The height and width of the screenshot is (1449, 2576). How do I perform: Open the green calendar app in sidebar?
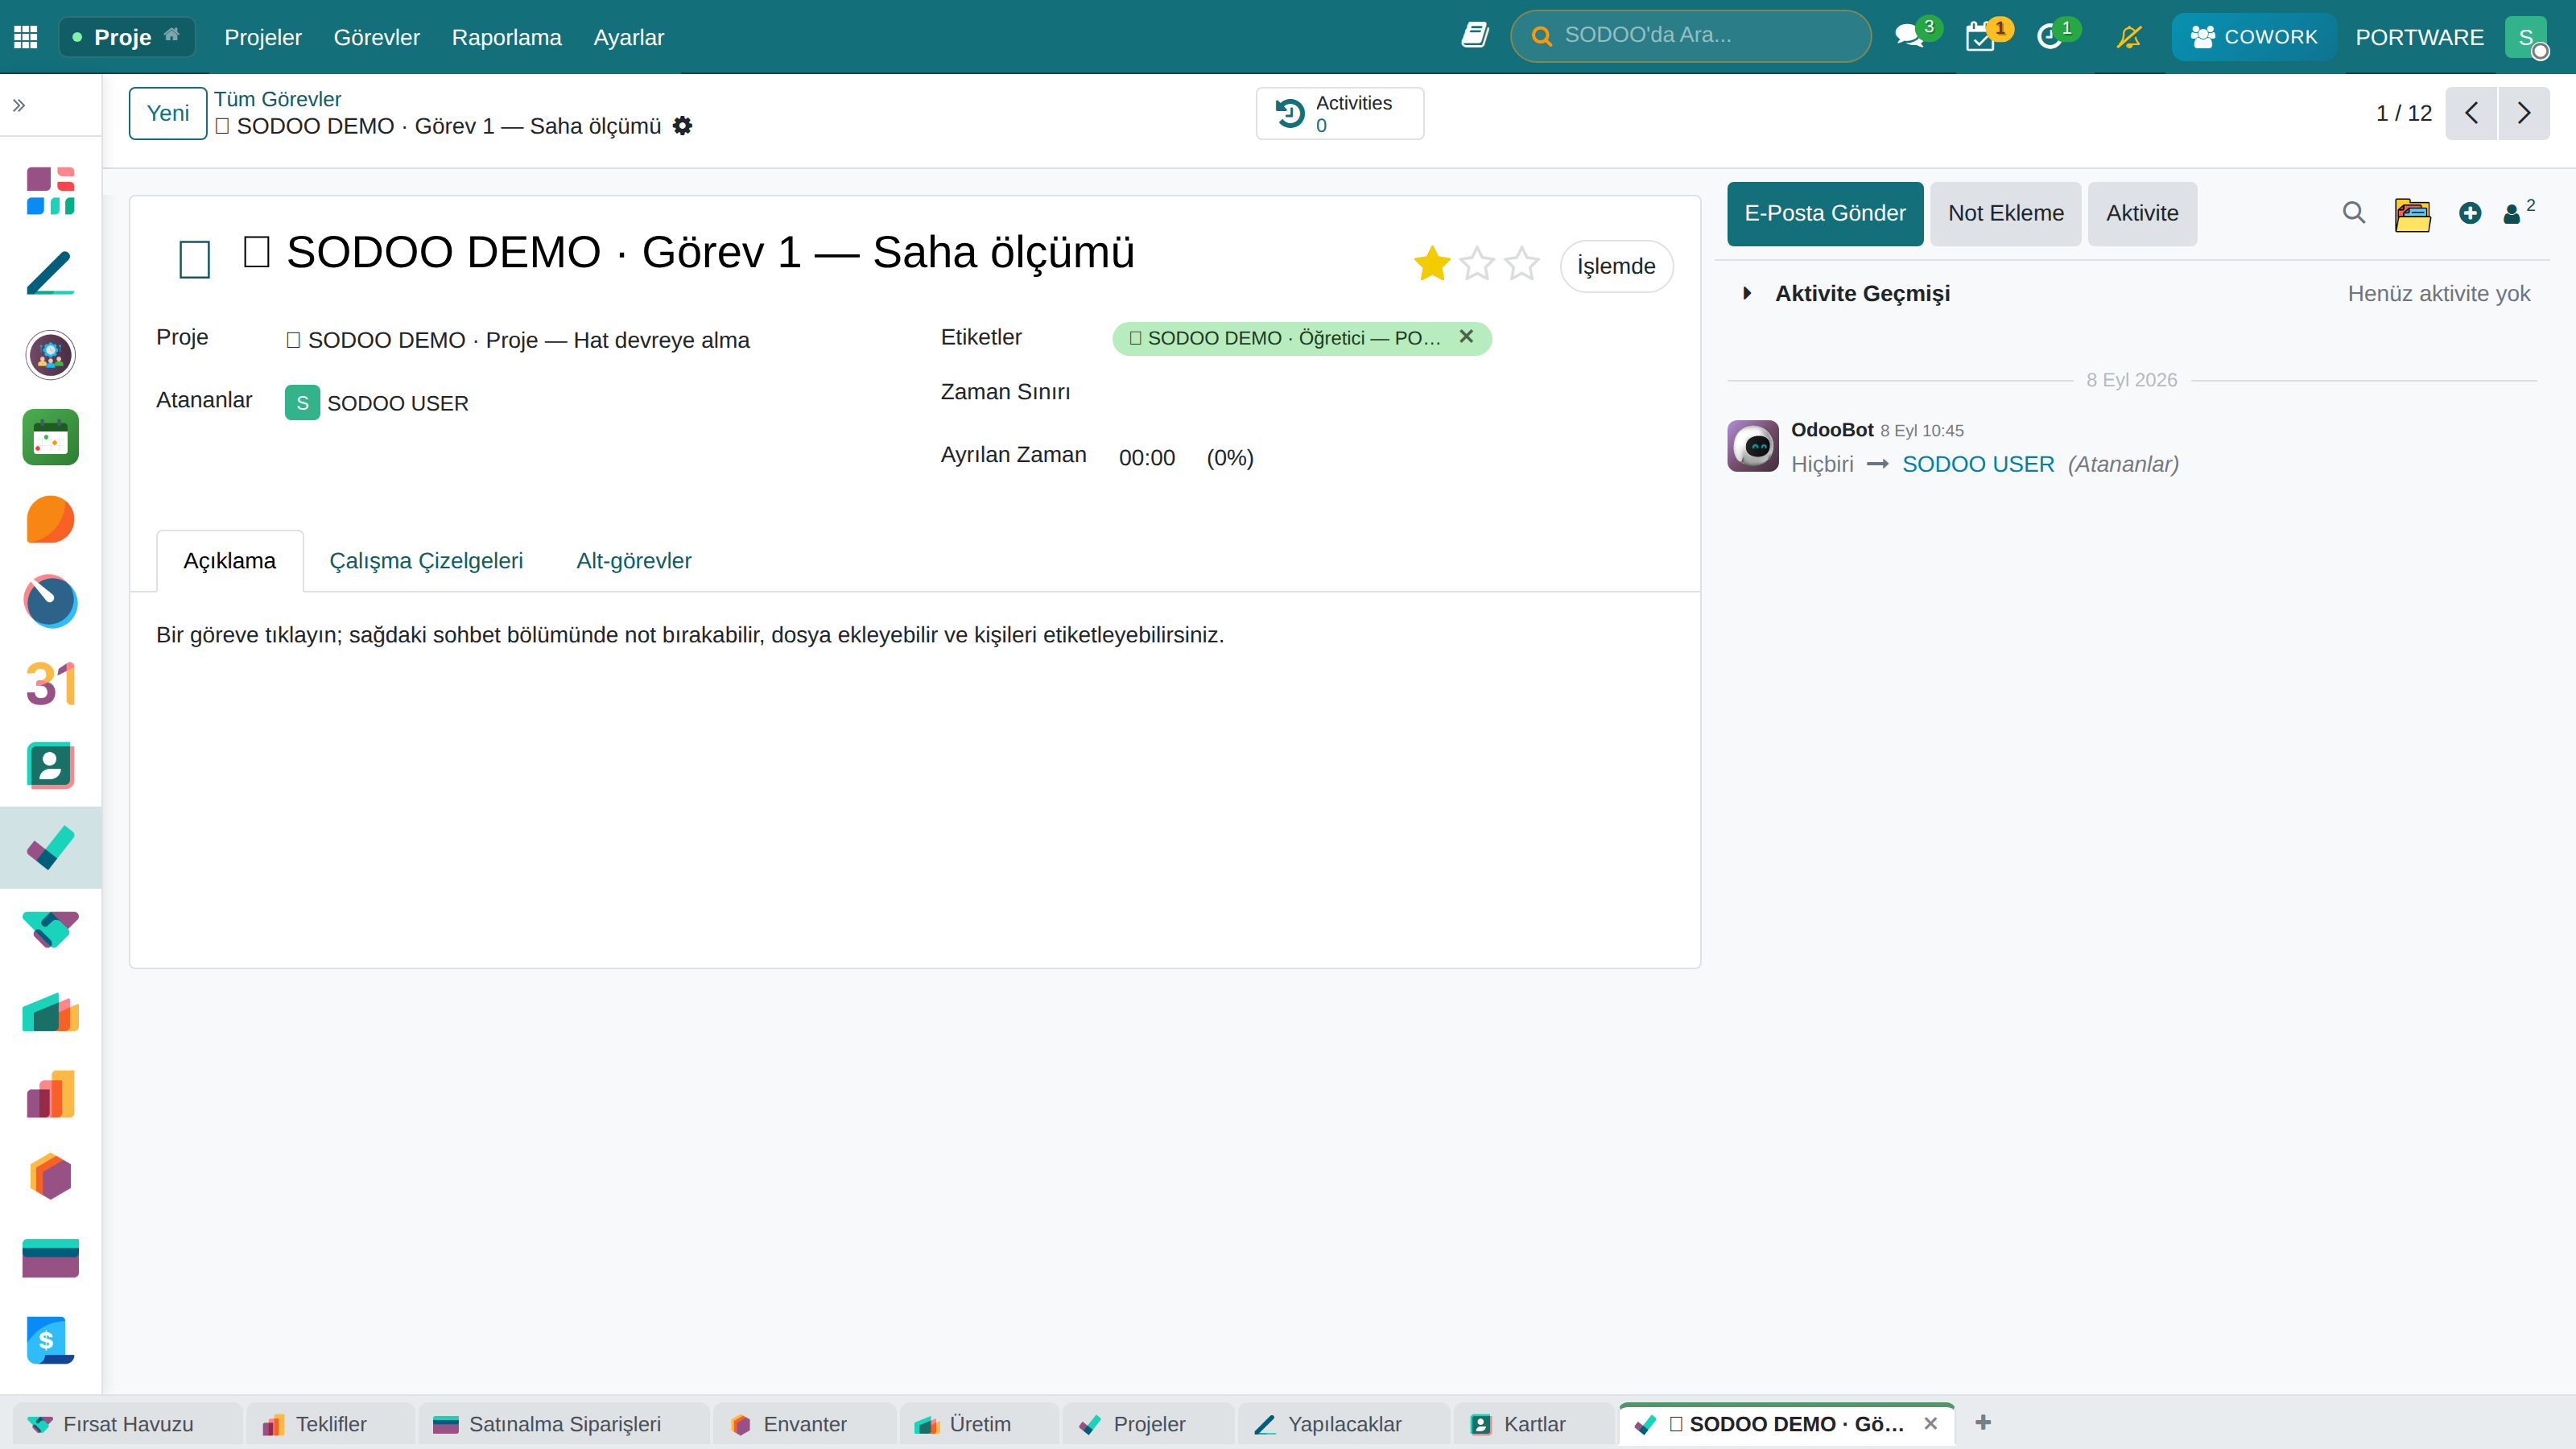click(x=51, y=437)
